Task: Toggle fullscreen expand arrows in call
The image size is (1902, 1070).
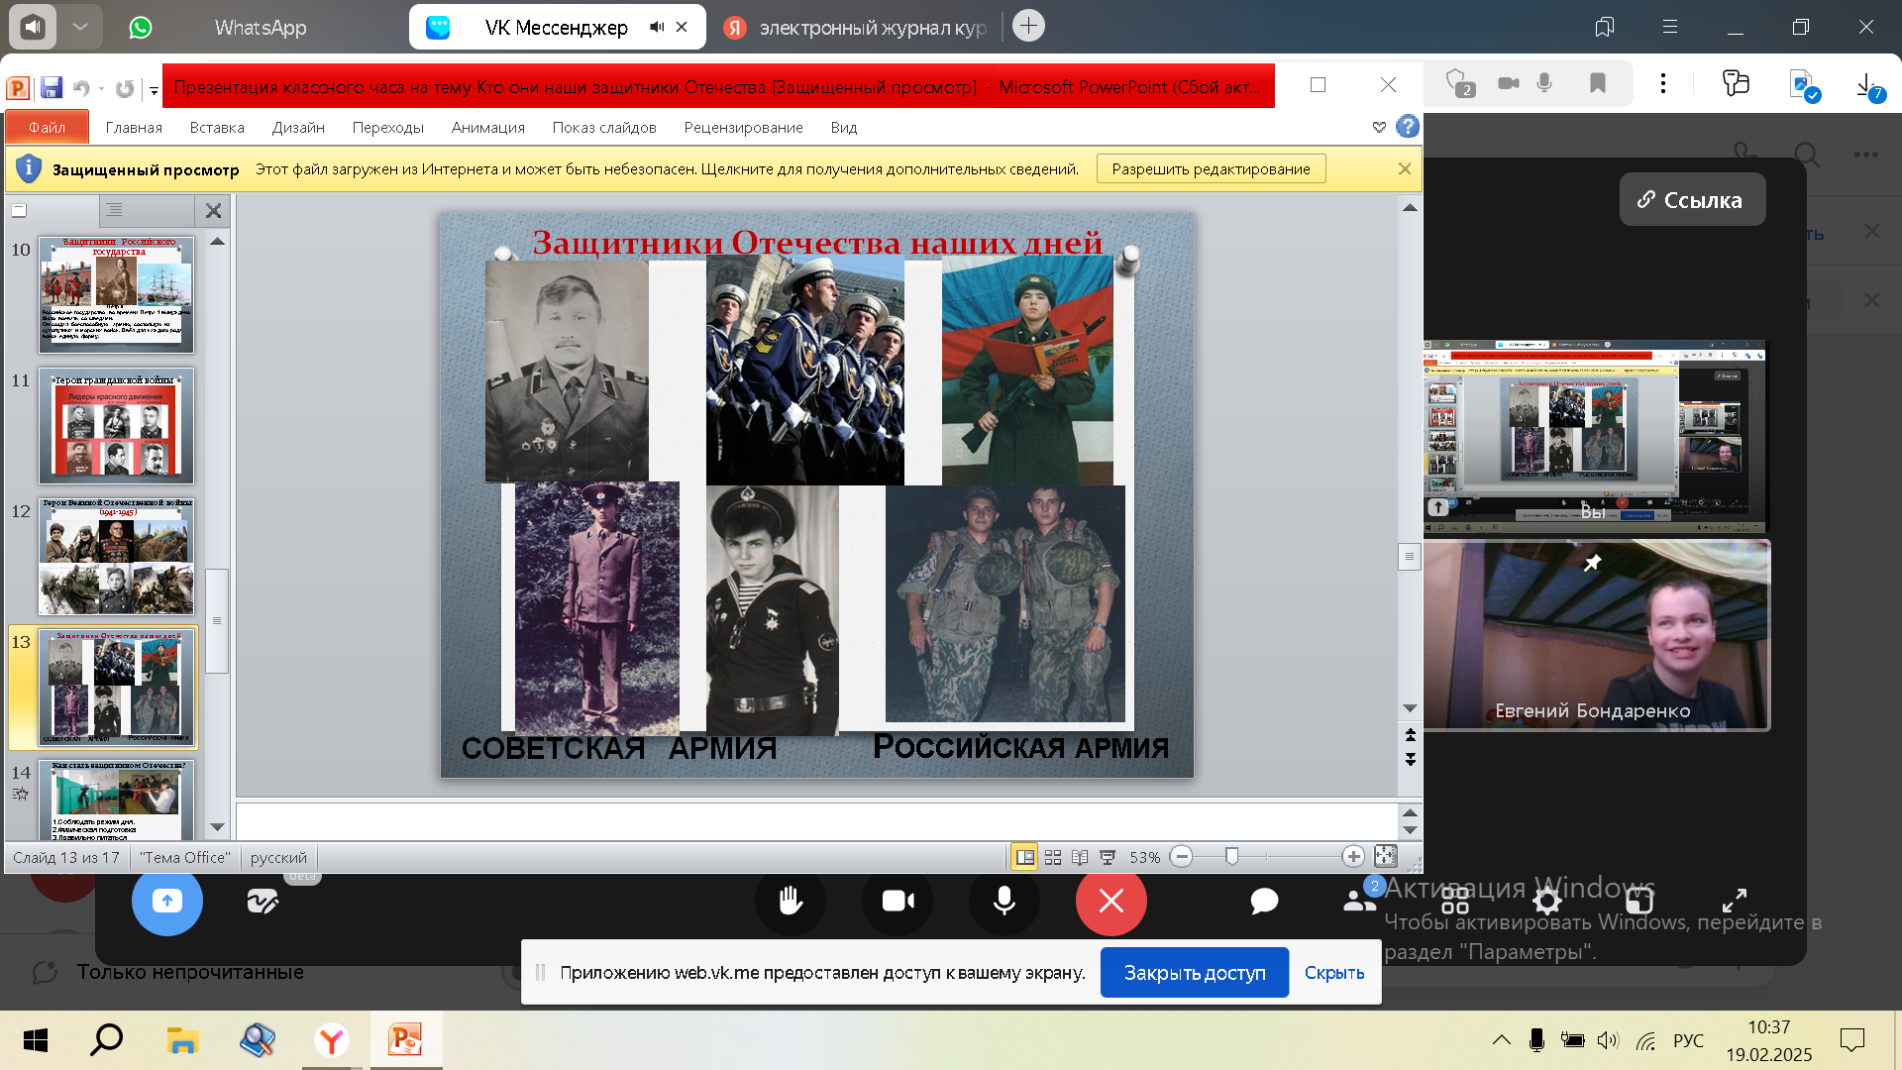Action: click(x=1734, y=901)
